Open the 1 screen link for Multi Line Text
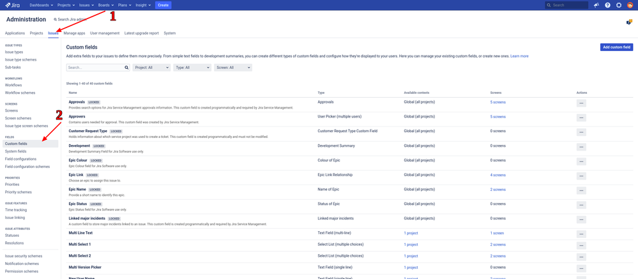The image size is (638, 279). pos(497,234)
